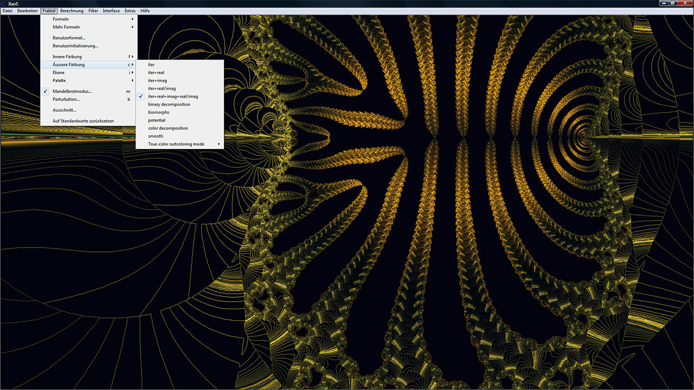Click Auf Standardwerte zurücksetzen

coord(89,121)
